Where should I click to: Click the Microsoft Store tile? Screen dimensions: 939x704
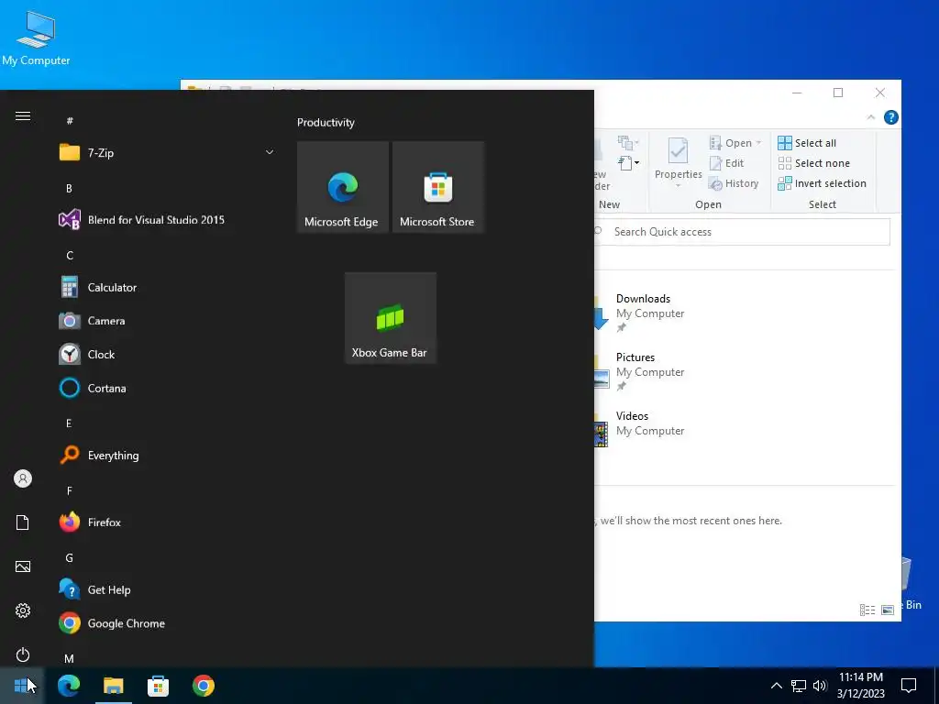[x=437, y=187]
